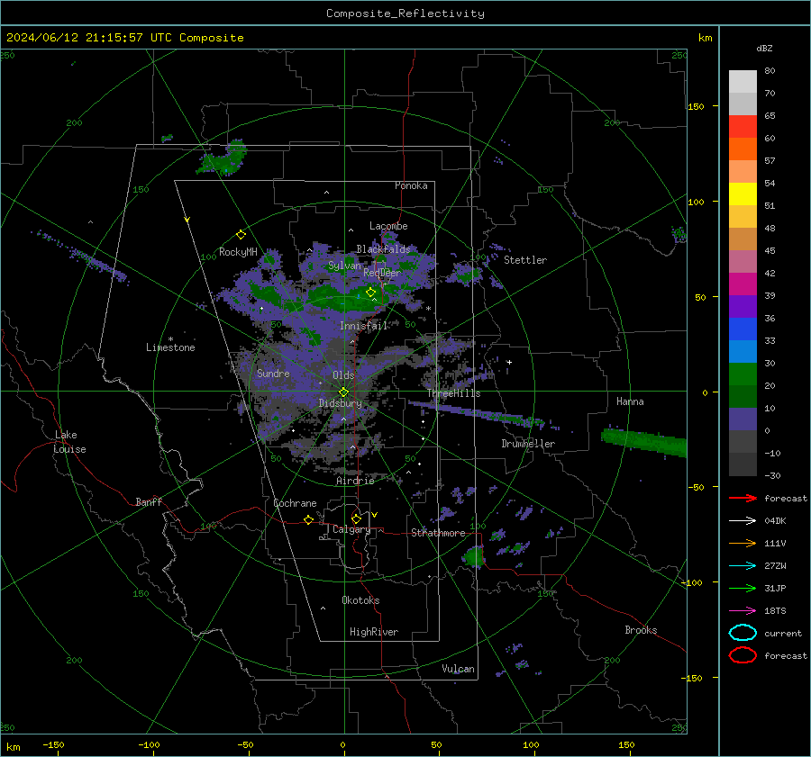Click the Didsbury city label
811x757 pixels.
click(x=341, y=403)
